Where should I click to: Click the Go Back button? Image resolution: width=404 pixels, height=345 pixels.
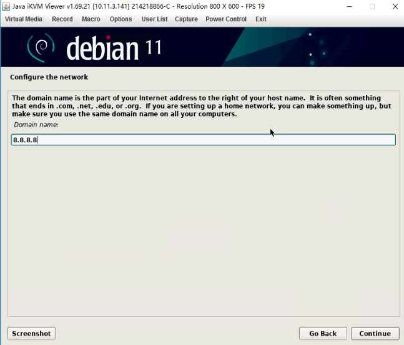click(x=323, y=333)
